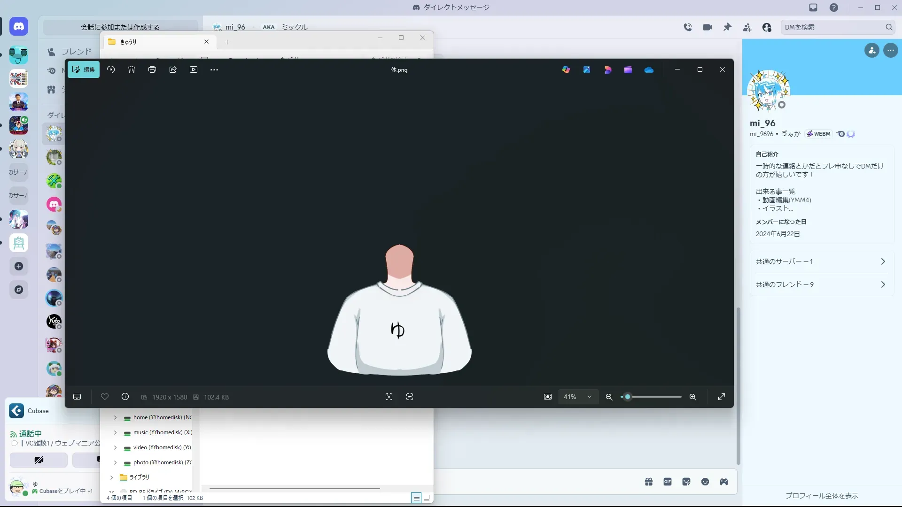The width and height of the screenshot is (902, 507).
Task: Click the zoom in magnifier icon
Action: point(692,397)
